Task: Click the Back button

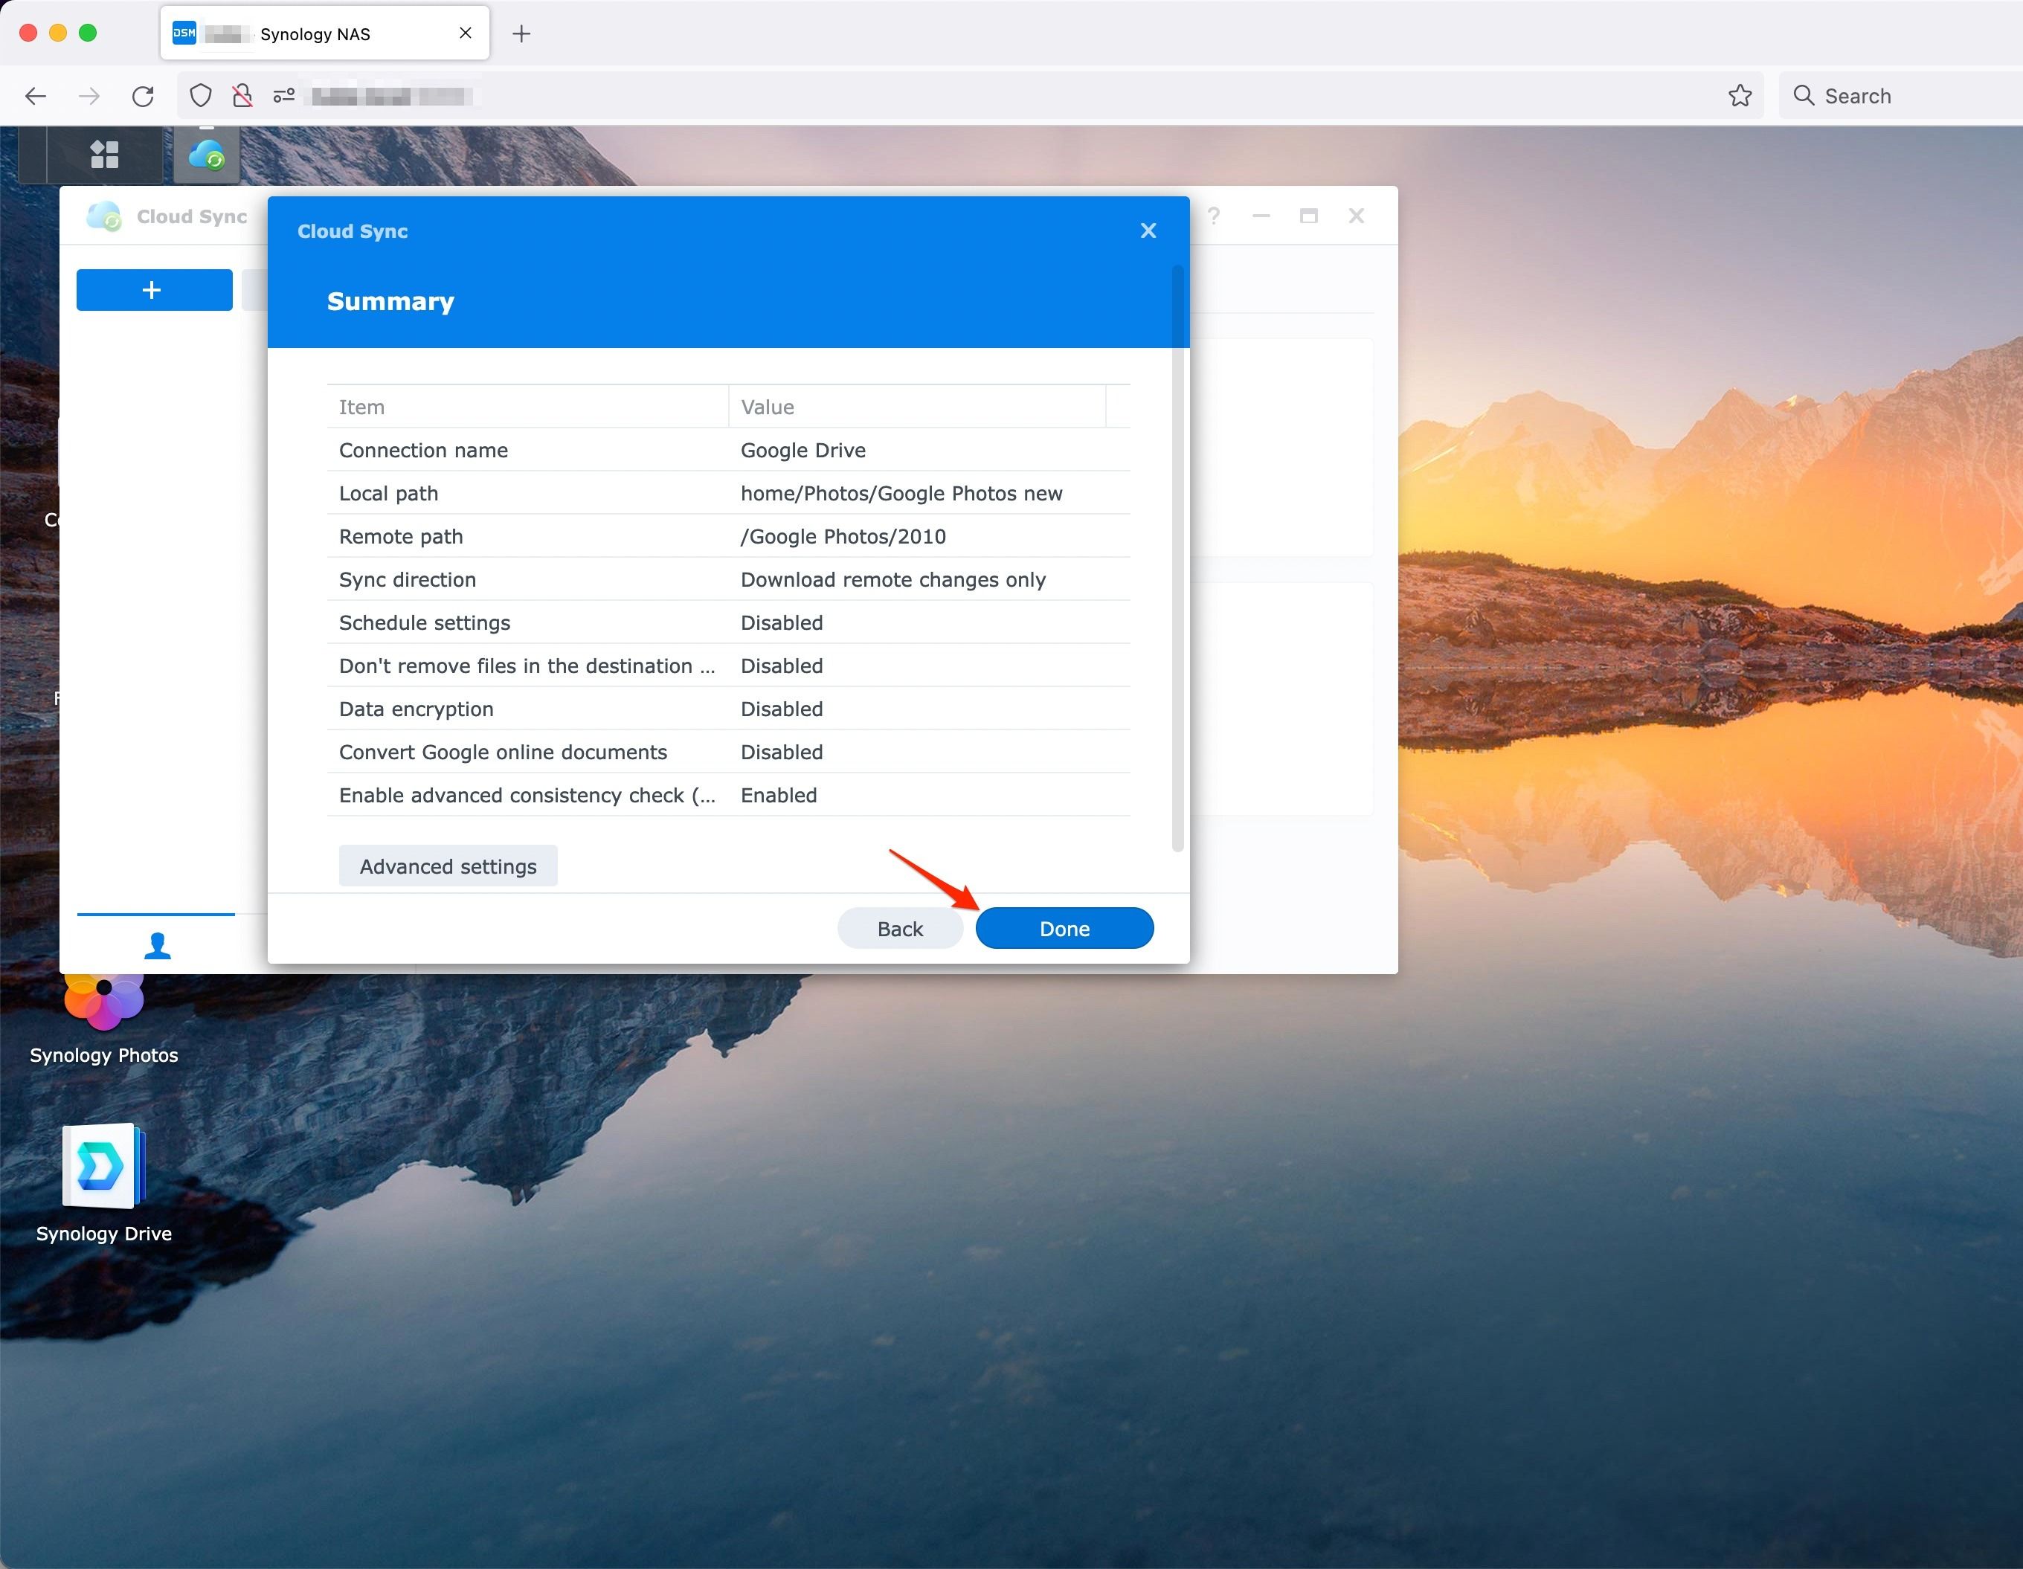Action: pos(899,928)
